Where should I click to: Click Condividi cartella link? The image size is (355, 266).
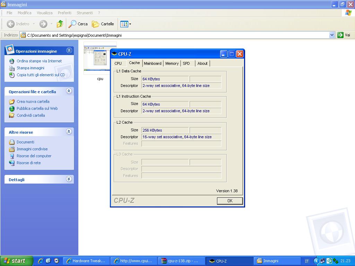point(31,115)
